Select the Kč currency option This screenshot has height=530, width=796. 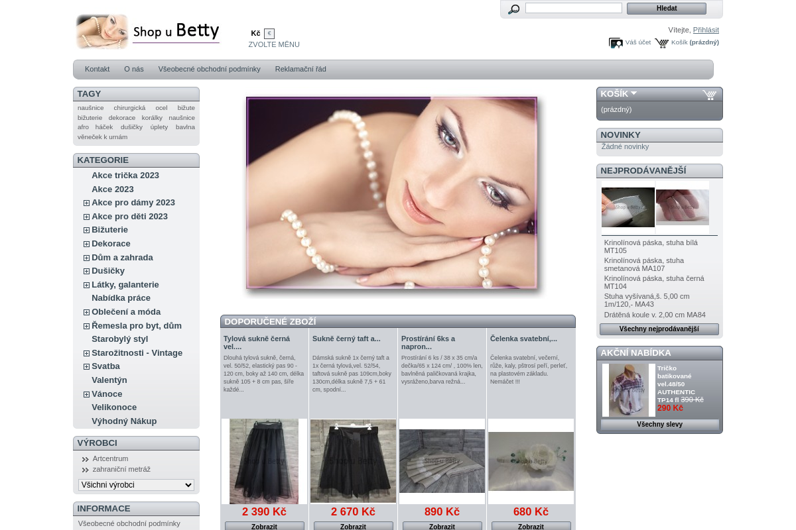[255, 33]
